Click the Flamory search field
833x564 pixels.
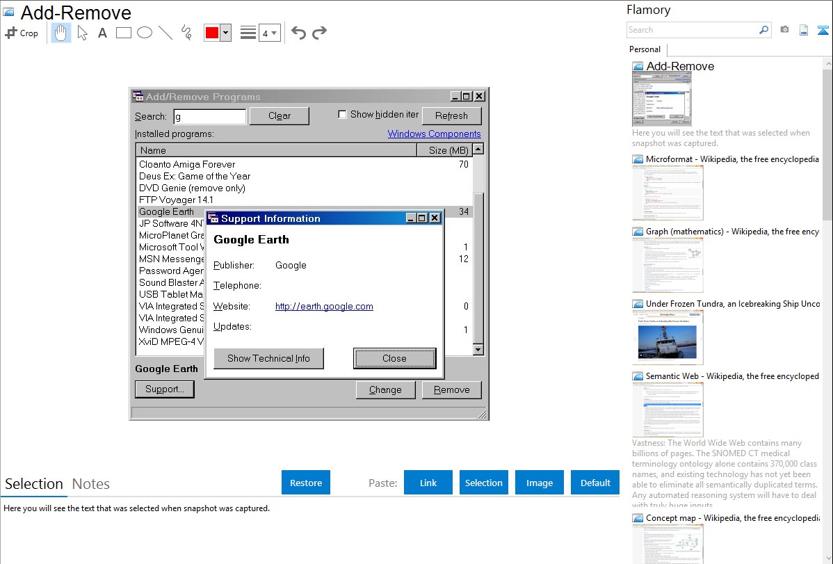point(692,30)
